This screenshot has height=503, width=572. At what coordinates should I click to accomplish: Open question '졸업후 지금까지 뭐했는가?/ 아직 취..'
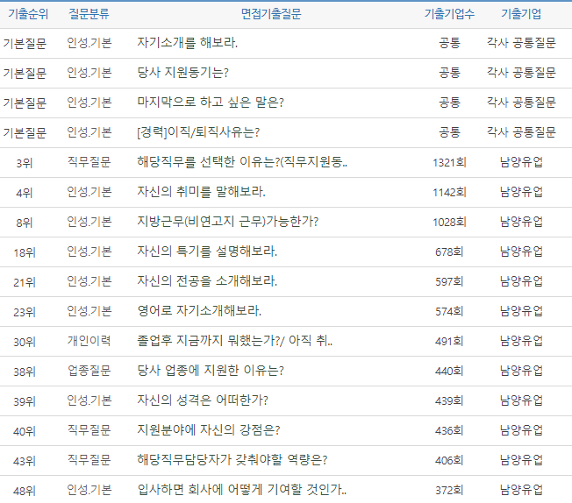pos(235,342)
